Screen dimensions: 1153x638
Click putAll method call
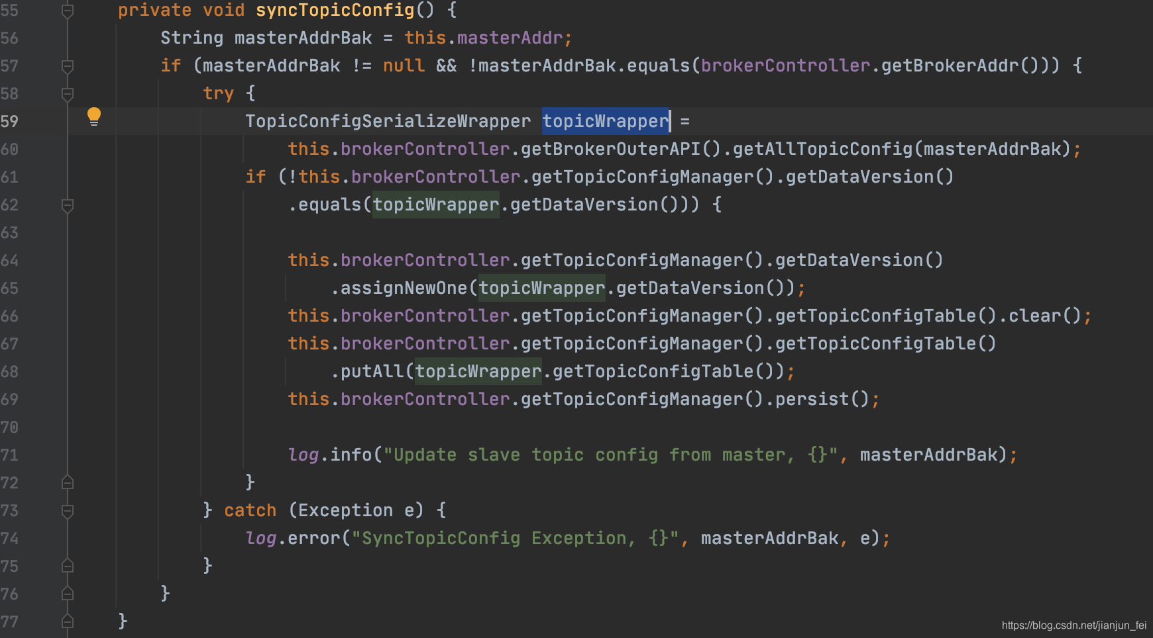click(372, 371)
